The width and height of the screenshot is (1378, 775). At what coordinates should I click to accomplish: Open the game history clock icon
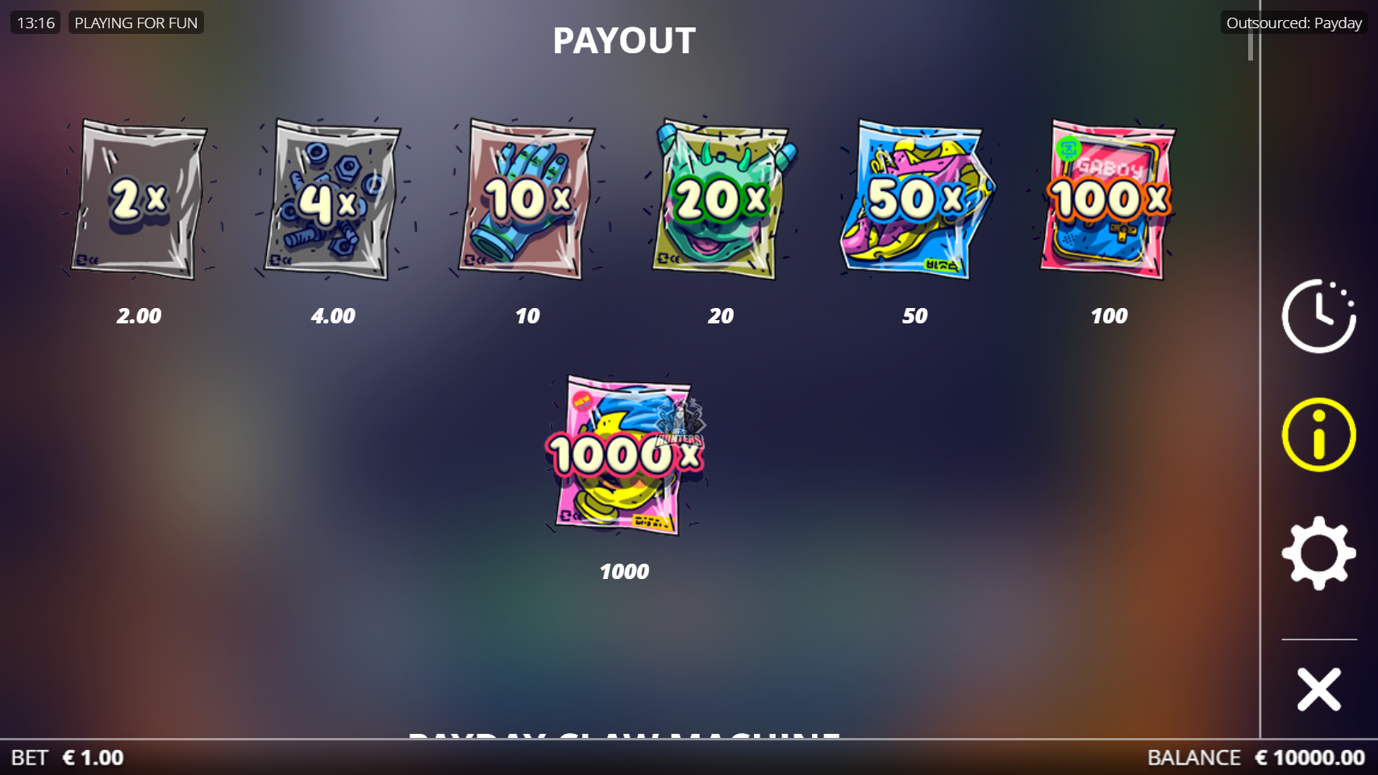(x=1319, y=316)
